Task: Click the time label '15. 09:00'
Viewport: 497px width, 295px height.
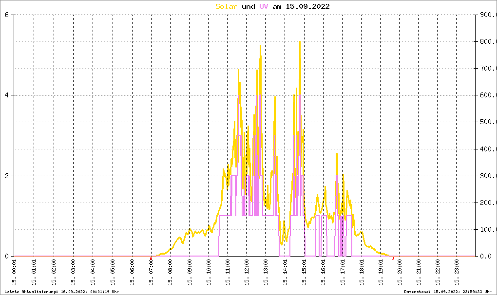Action: (x=190, y=273)
